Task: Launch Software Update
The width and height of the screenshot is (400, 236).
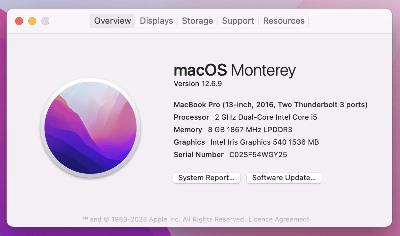Action: (x=284, y=178)
